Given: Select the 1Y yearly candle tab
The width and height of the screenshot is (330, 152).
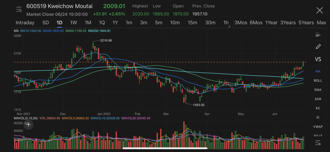Looking at the screenshot, I should tap(115, 23).
